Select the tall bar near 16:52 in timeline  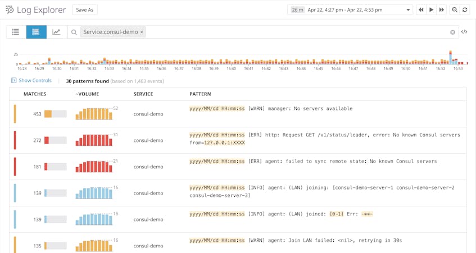pyautogui.click(x=451, y=58)
